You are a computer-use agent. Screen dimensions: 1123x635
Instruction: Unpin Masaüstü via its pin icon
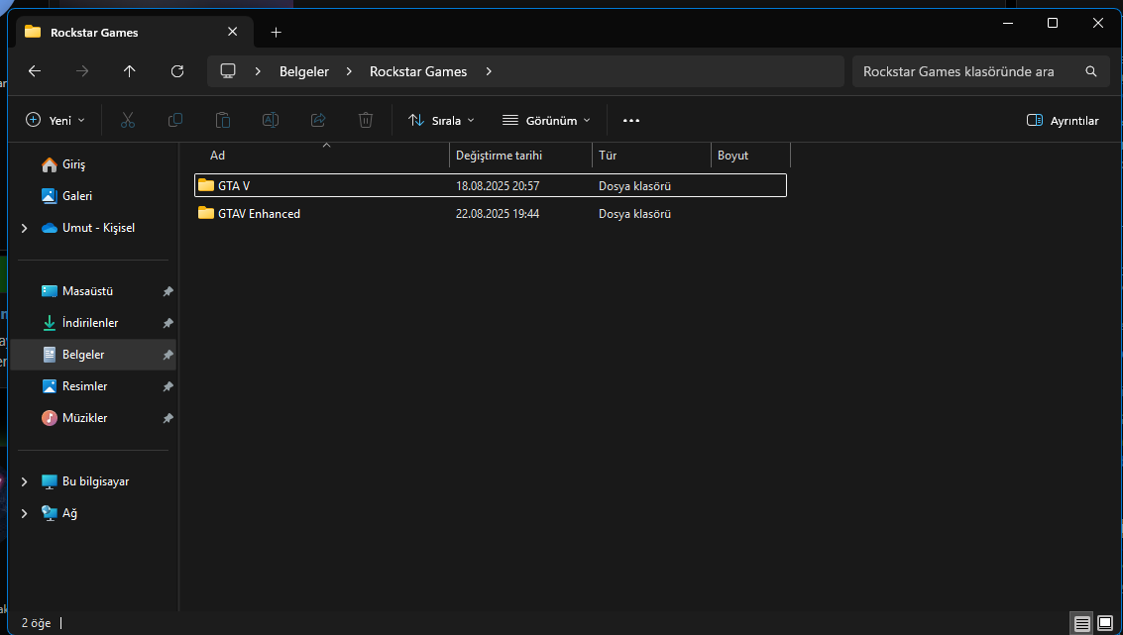(168, 291)
